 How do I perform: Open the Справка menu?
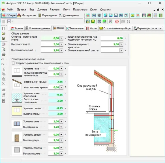pyautogui.click(x=105, y=10)
